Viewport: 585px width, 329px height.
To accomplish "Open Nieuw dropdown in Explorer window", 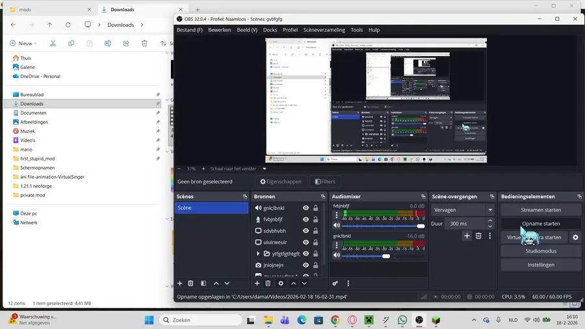I will [23, 44].
